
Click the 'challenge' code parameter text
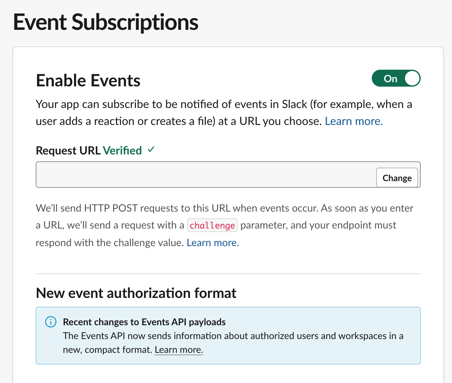pyautogui.click(x=212, y=225)
